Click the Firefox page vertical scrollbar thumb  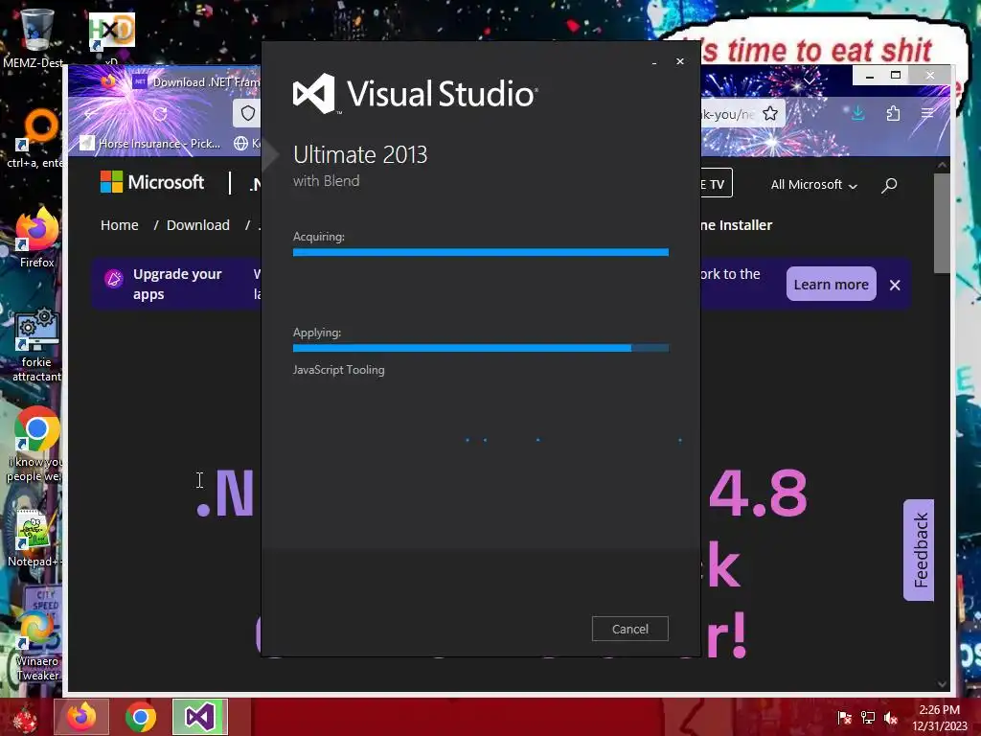tap(942, 222)
